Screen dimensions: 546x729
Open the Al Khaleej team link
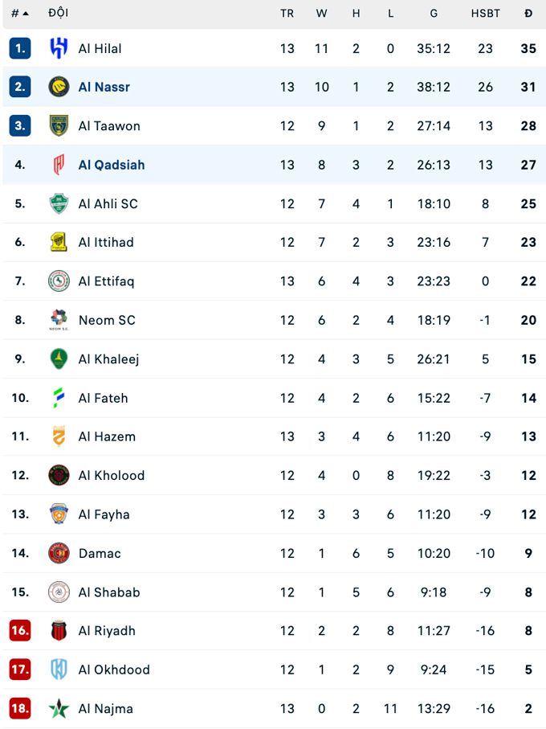pos(108,359)
